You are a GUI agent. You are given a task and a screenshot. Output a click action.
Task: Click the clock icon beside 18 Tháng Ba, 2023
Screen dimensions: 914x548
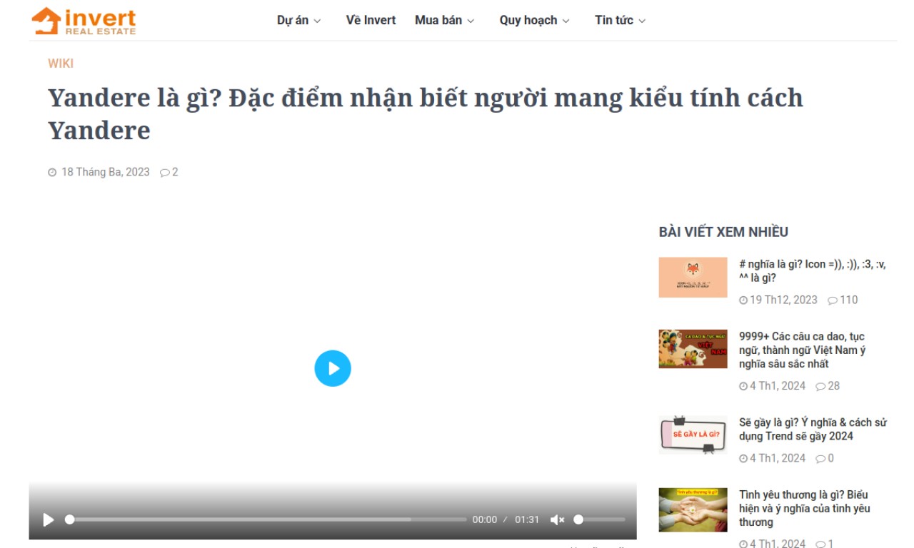pyautogui.click(x=51, y=172)
